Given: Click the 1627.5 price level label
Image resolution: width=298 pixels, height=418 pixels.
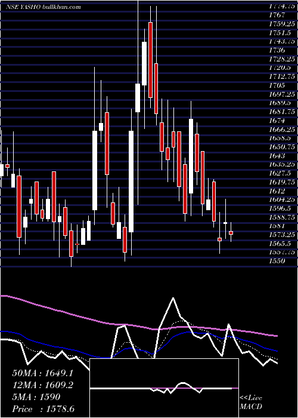Looking at the screenshot, I should pyautogui.click(x=280, y=173).
